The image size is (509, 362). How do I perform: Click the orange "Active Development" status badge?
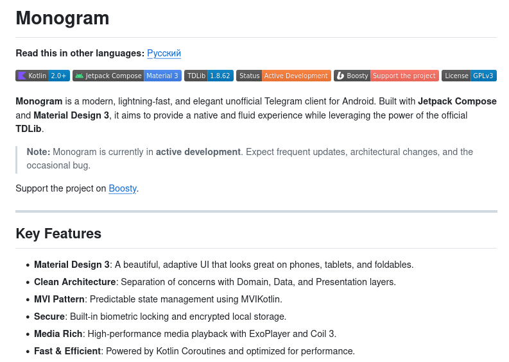(296, 76)
